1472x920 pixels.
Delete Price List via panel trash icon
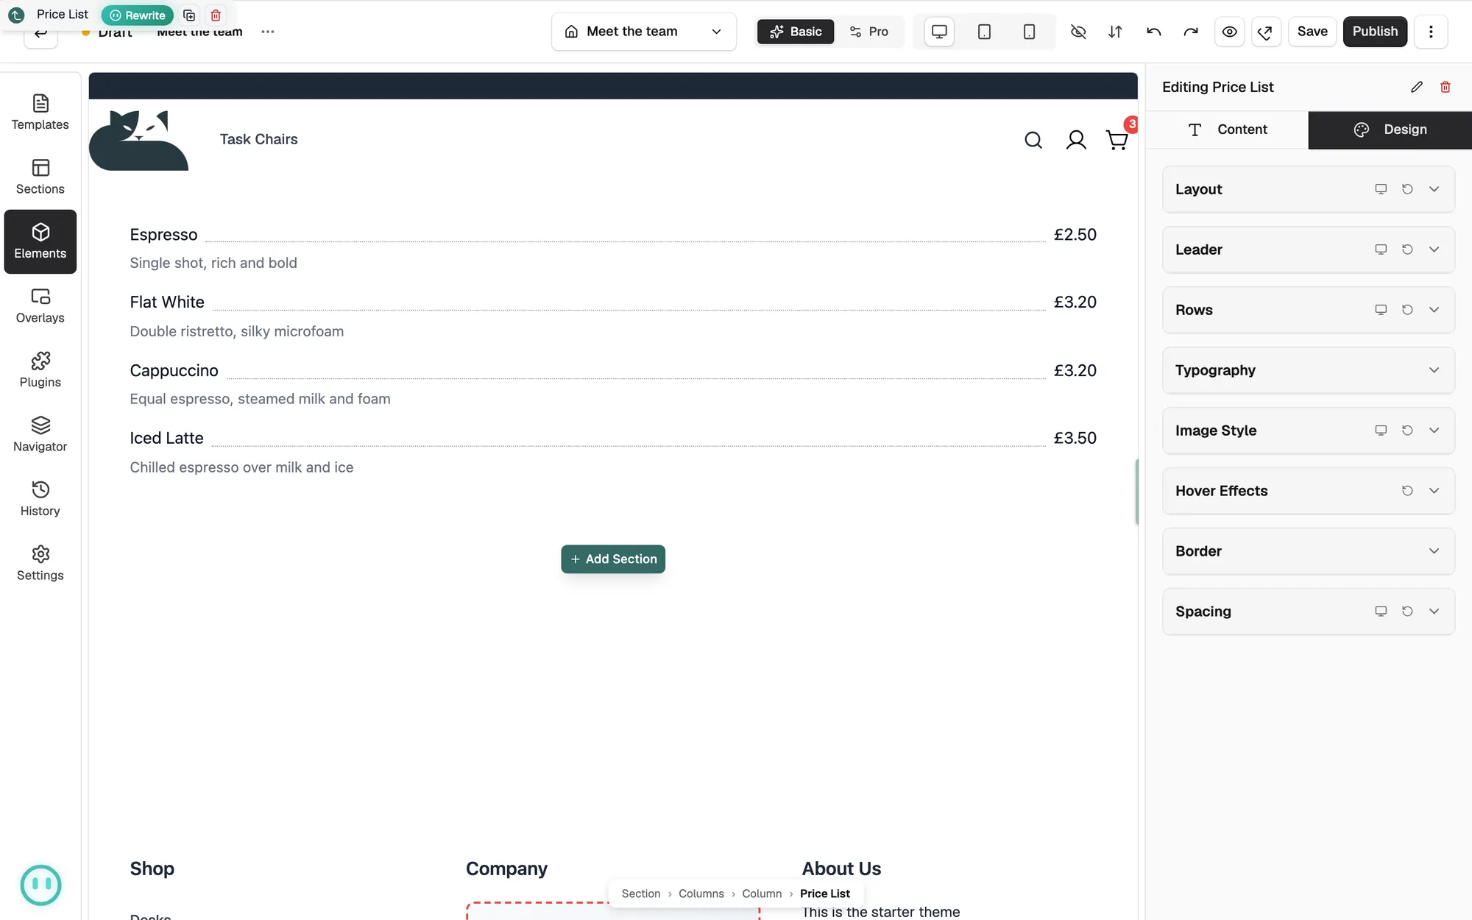point(1446,87)
